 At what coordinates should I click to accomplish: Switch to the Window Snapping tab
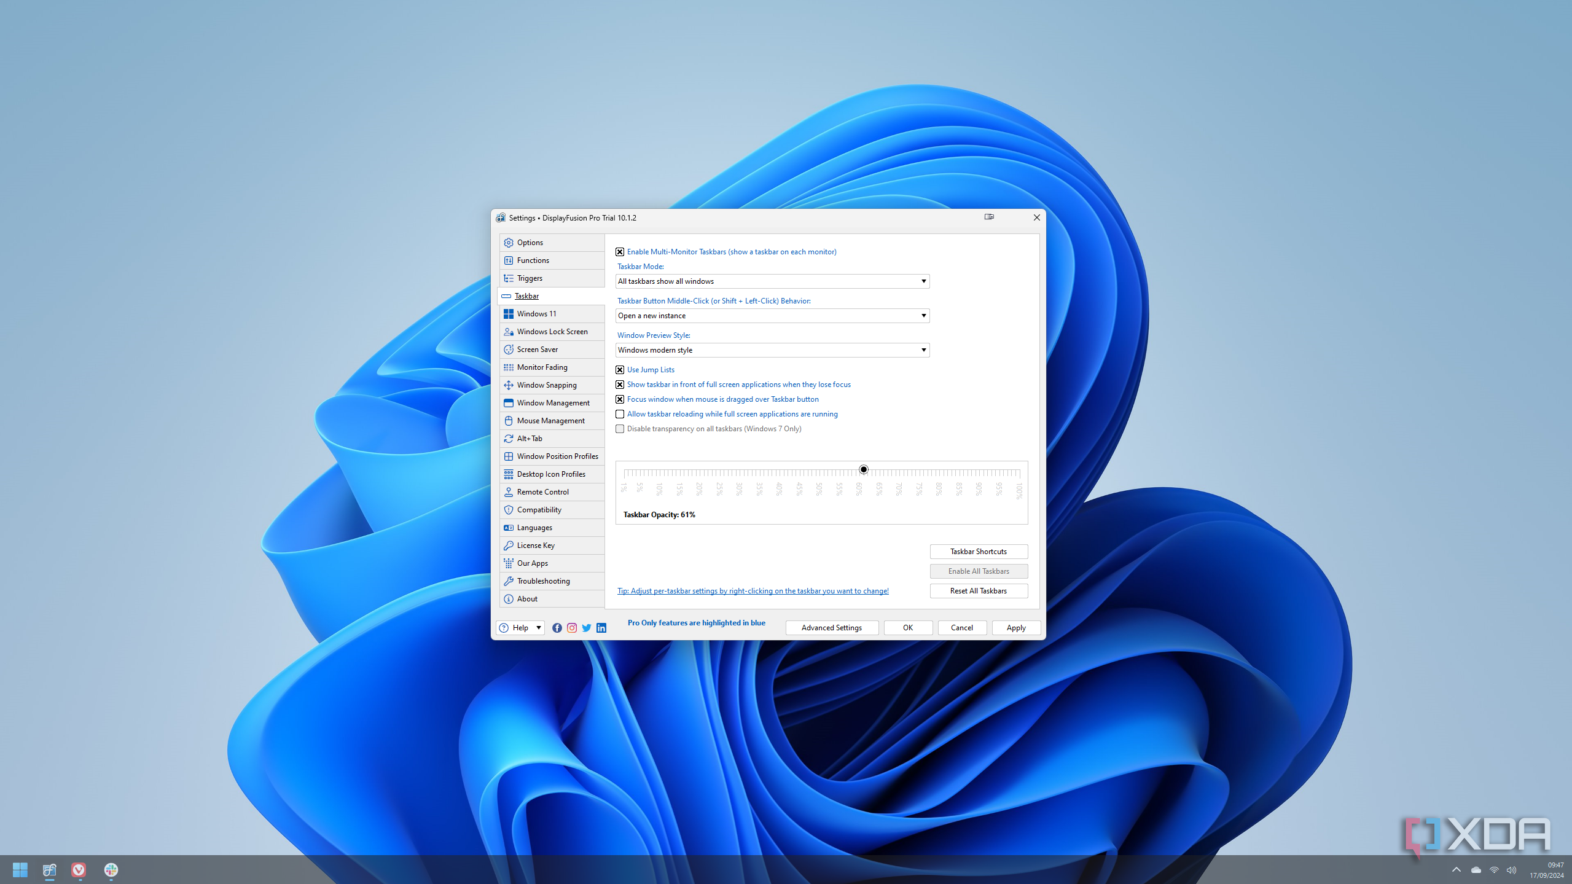click(546, 385)
